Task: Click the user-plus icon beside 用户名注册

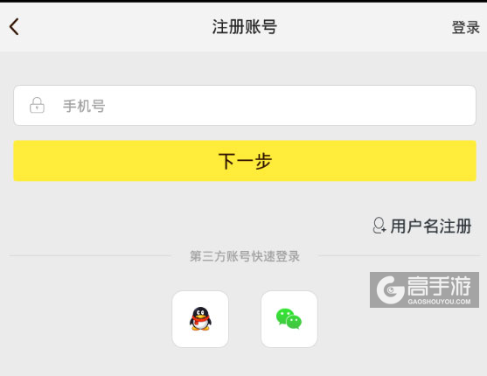Action: click(379, 226)
